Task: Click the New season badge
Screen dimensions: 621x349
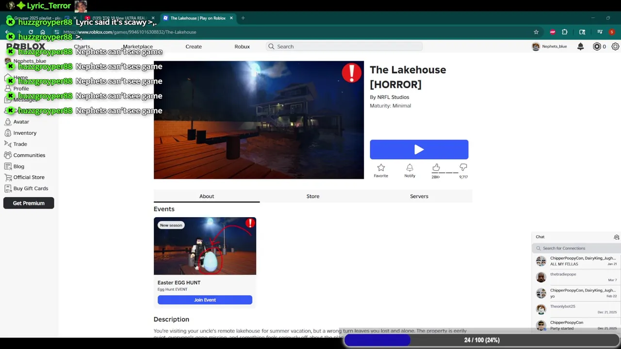Action: 171,225
